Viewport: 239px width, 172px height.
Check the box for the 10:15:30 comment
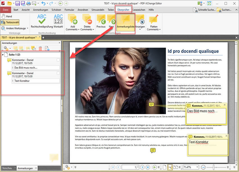tap(58, 73)
